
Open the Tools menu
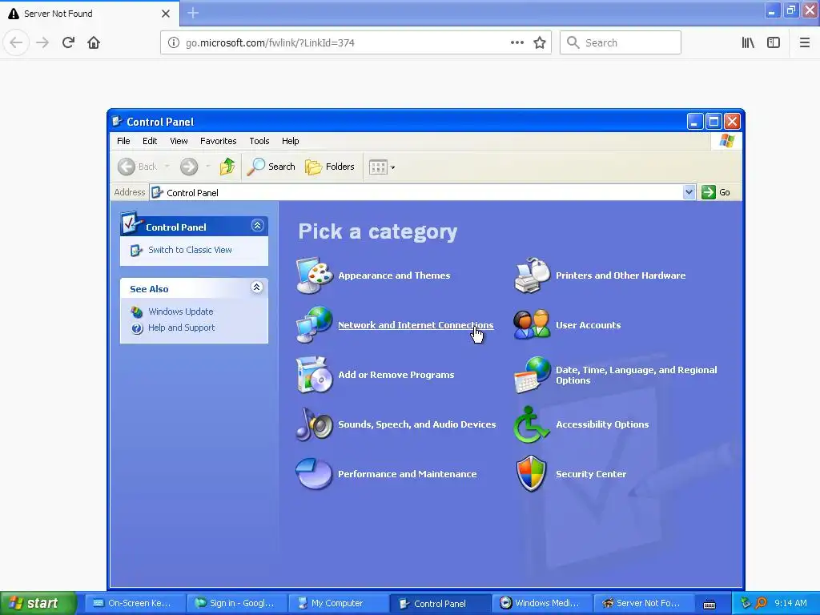tap(259, 141)
